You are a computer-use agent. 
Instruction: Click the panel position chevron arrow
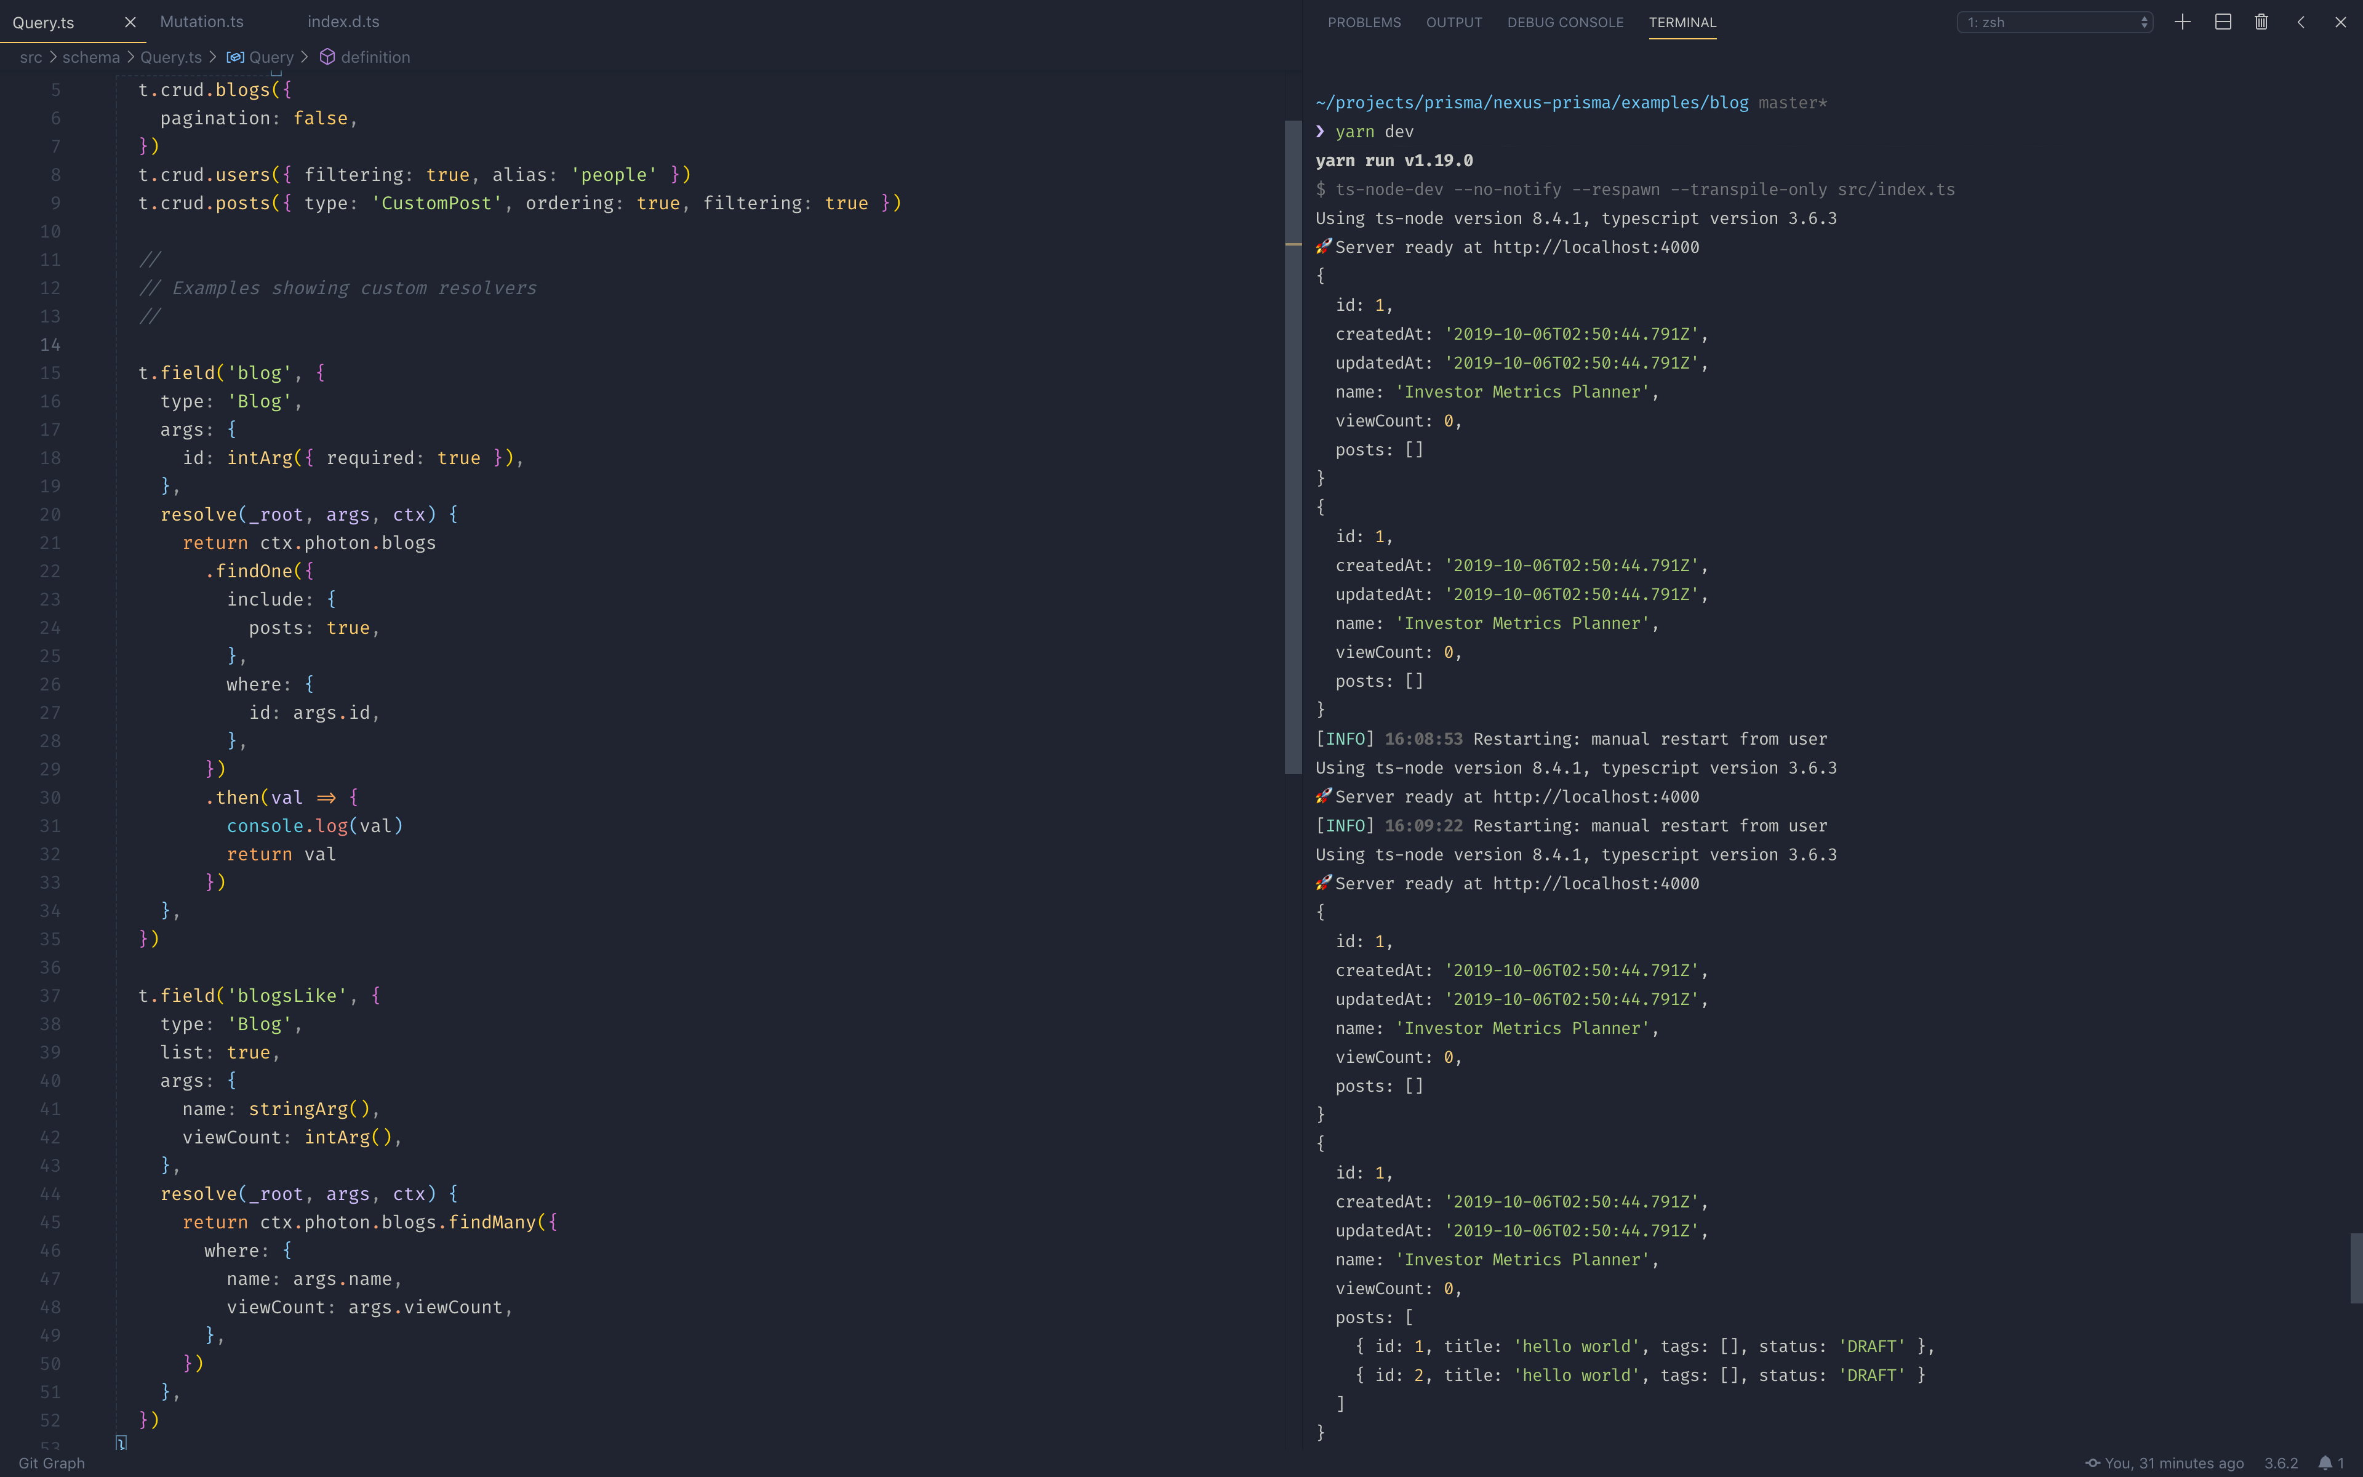point(2300,22)
